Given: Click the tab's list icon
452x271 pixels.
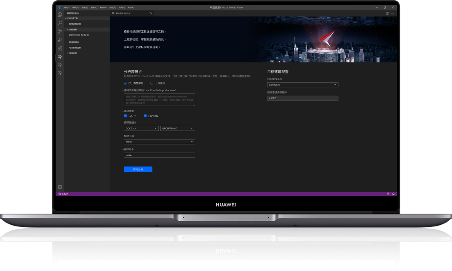Looking at the screenshot, I should 113,13.
